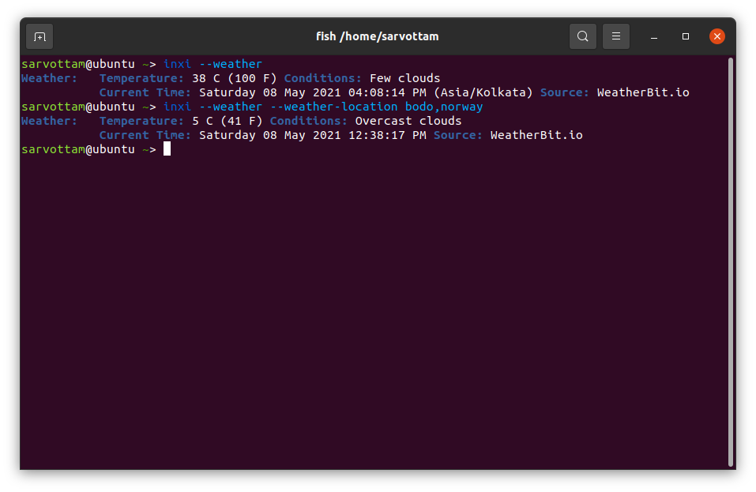Click the terminal's vertical scrollbar
Image resolution: width=756 pixels, height=492 pixels.
pyautogui.click(x=730, y=261)
